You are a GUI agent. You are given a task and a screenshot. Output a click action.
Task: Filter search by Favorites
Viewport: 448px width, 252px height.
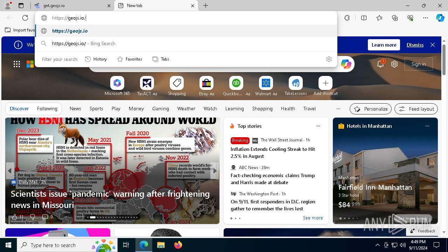[x=129, y=59]
